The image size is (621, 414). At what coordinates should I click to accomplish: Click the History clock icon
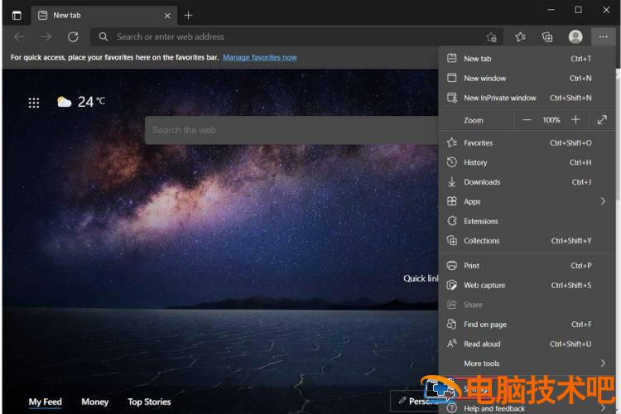click(451, 161)
